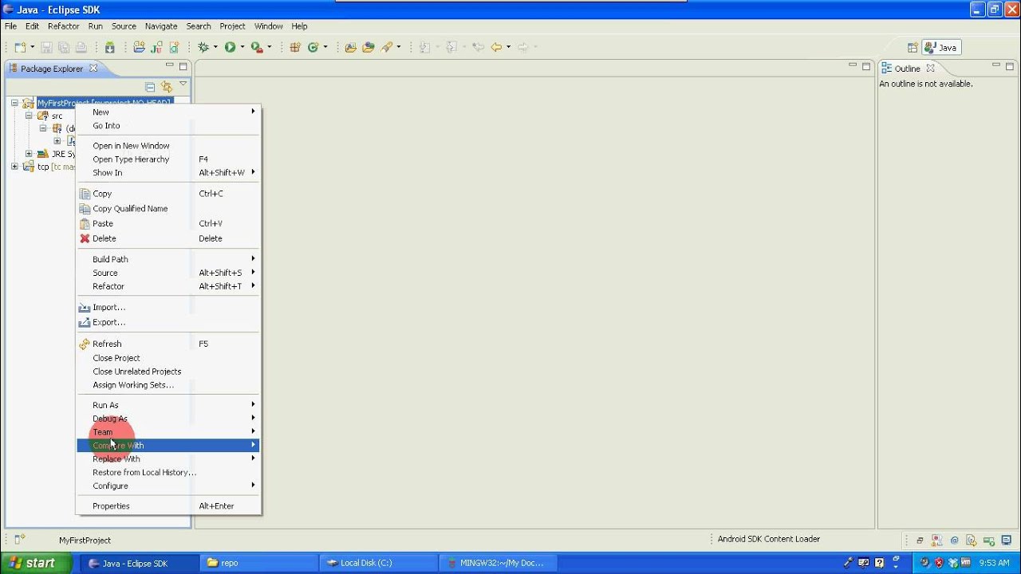
Task: Toggle Link with Editor in Package Explorer
Action: click(x=166, y=87)
